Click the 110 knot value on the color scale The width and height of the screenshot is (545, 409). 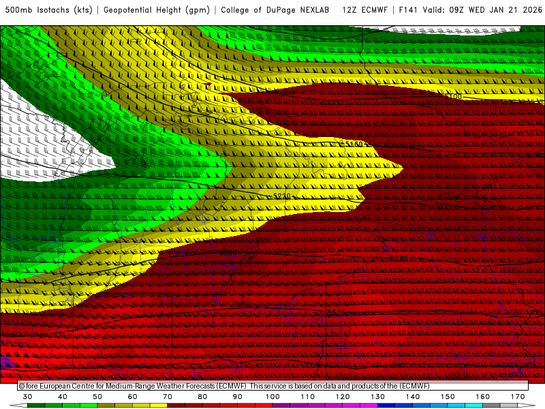point(308,397)
